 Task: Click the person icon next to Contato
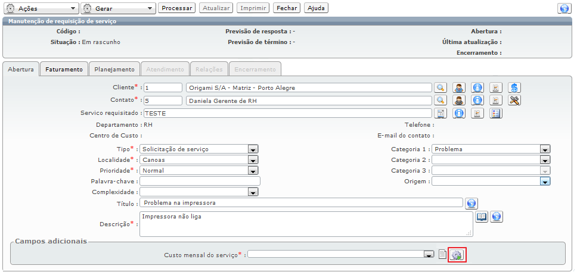pos(458,101)
